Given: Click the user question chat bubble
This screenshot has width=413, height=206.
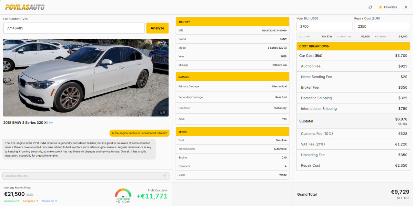Looking at the screenshot, I should 139,133.
